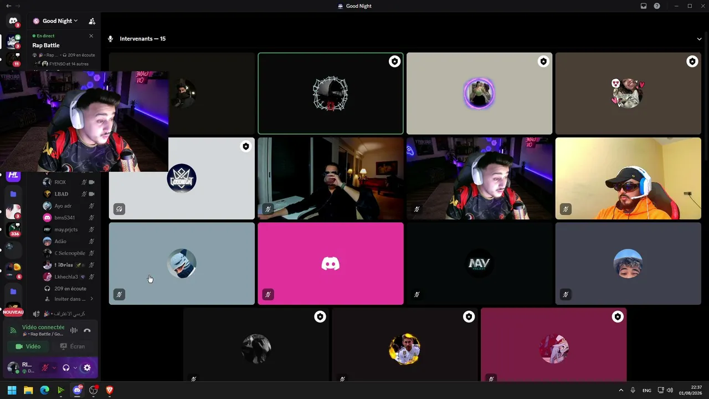This screenshot has height=399, width=709.
Task: Click muted mic icon on orange hoodie tile
Action: pyautogui.click(x=566, y=209)
